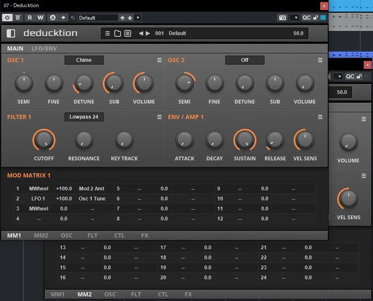The width and height of the screenshot is (373, 301).
Task: Toggle the QC quick controls button
Action: [306, 18]
